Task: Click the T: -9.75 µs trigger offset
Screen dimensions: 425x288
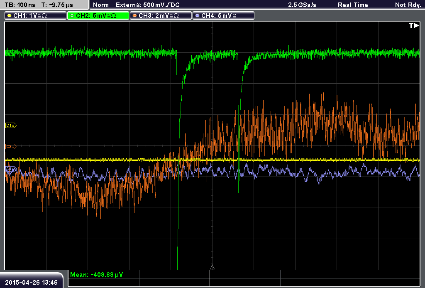Action: (x=57, y=5)
